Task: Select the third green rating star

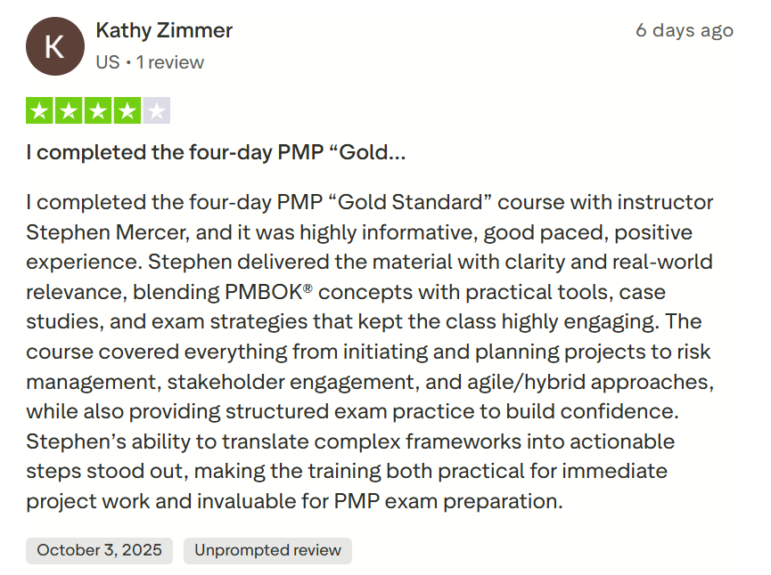Action: [98, 111]
